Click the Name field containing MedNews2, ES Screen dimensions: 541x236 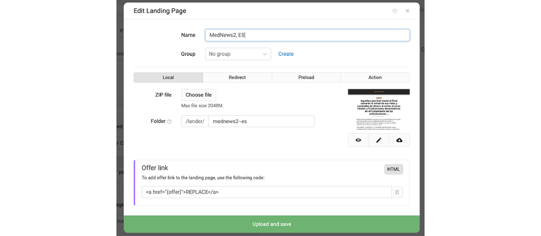pos(307,35)
